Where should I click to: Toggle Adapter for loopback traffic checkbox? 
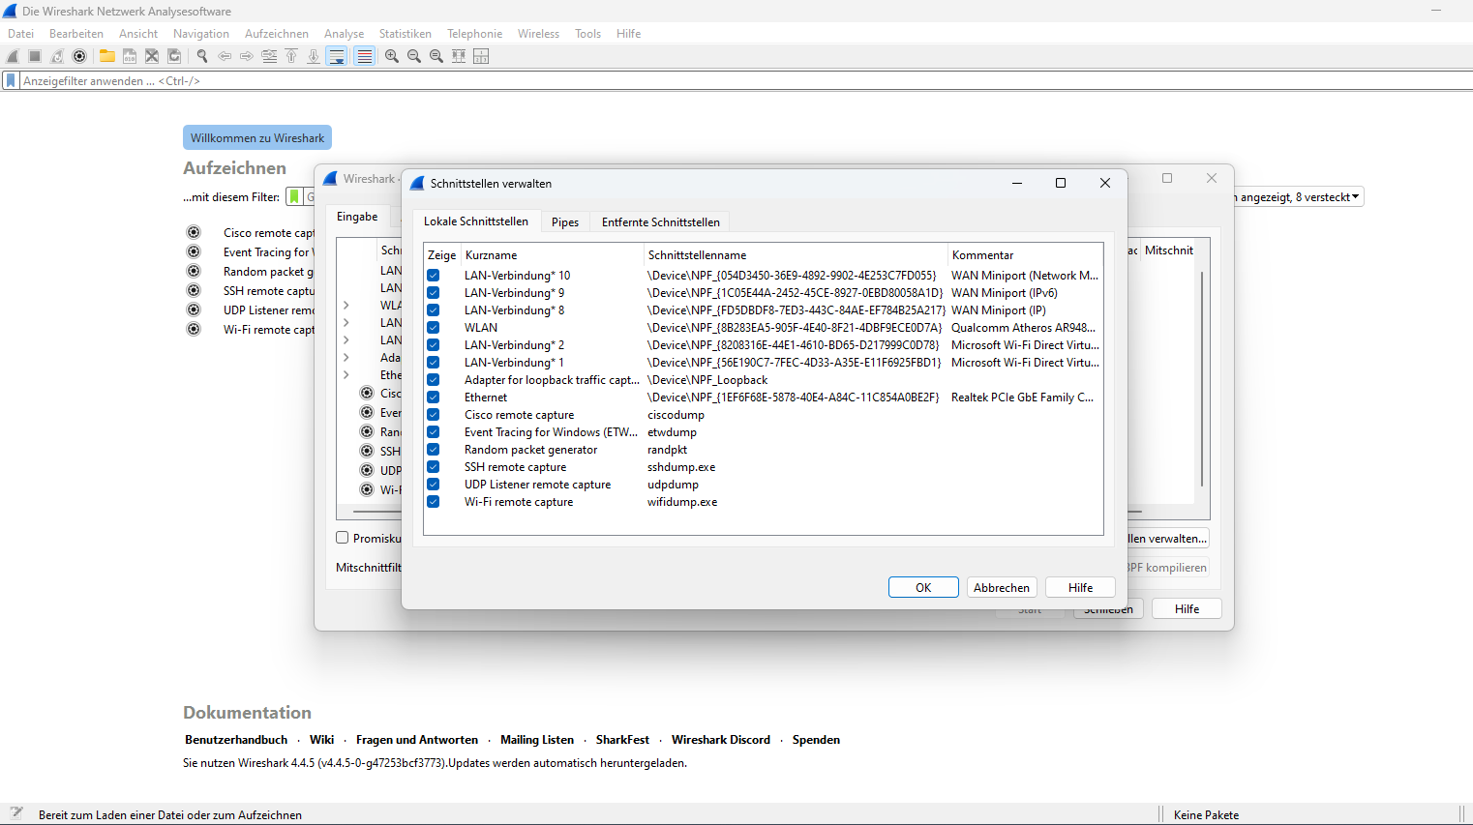pos(433,380)
